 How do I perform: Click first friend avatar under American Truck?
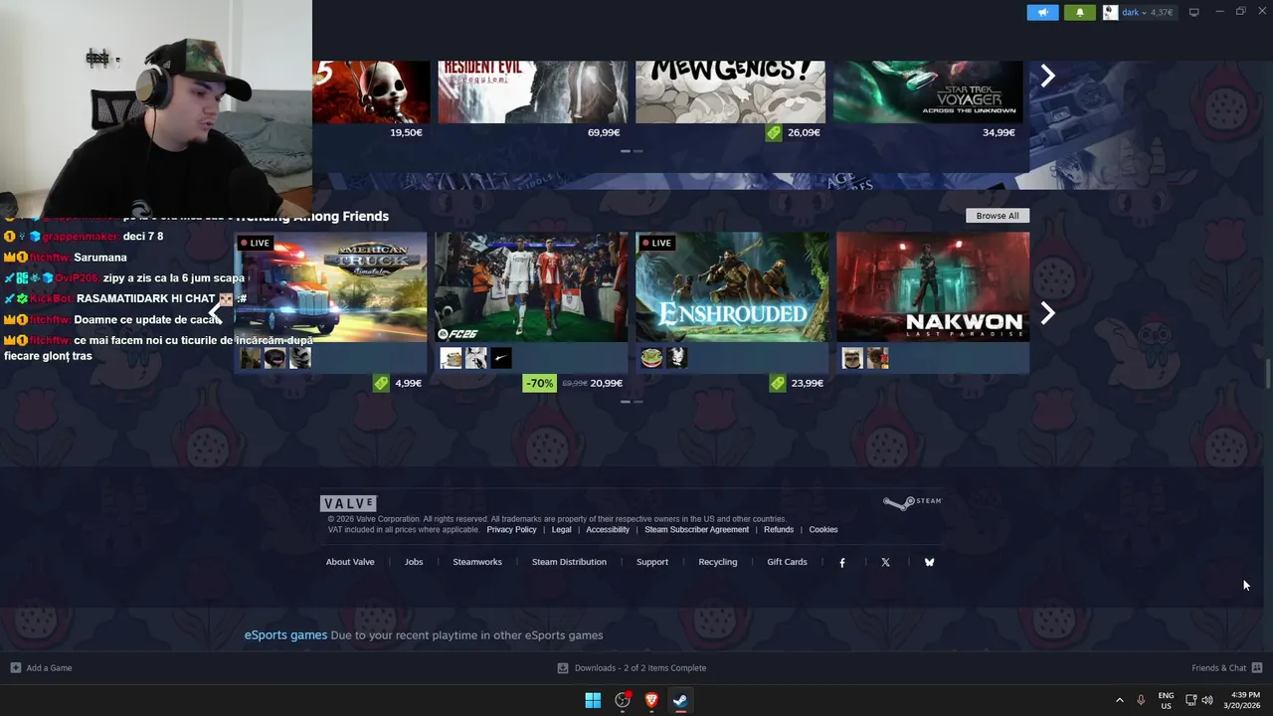click(251, 358)
